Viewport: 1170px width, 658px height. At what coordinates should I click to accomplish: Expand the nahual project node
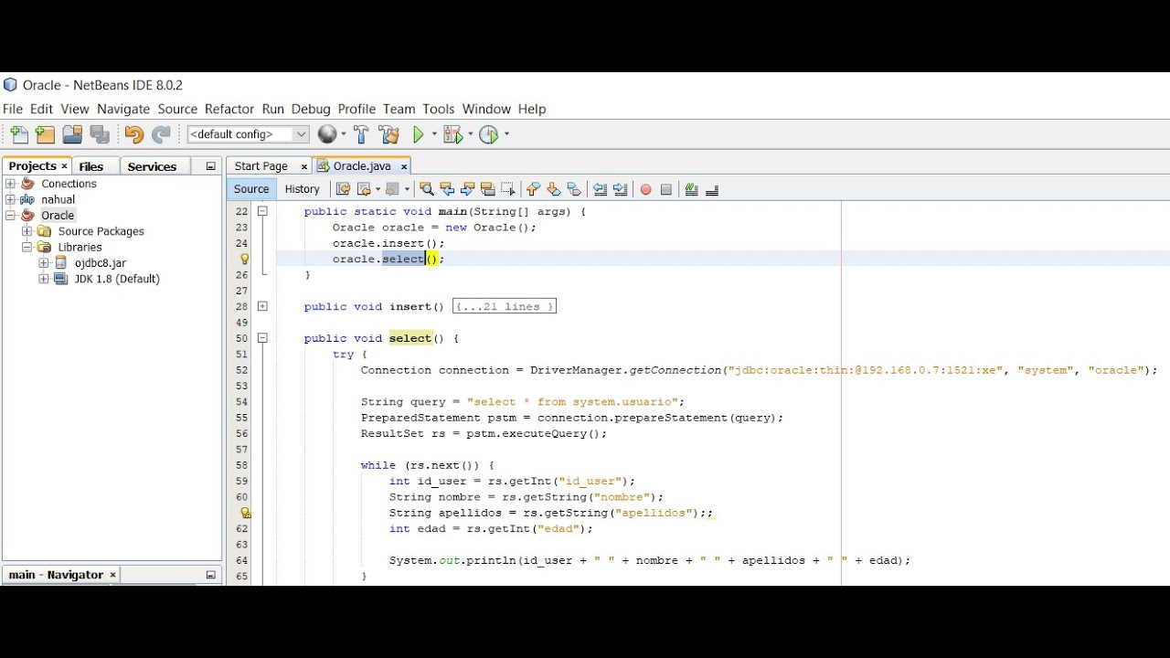(11, 199)
